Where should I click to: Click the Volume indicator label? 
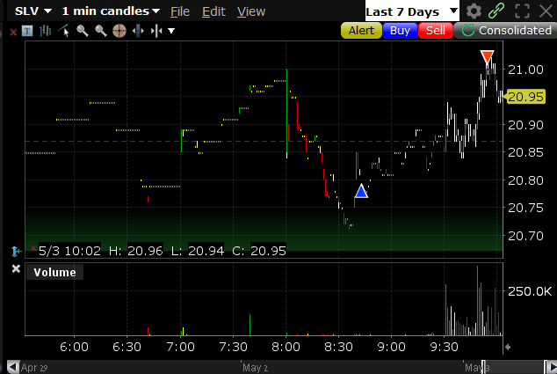[x=54, y=272]
